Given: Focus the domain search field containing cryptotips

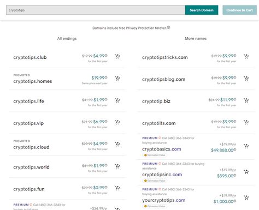Looking at the screenshot, I should point(96,10).
